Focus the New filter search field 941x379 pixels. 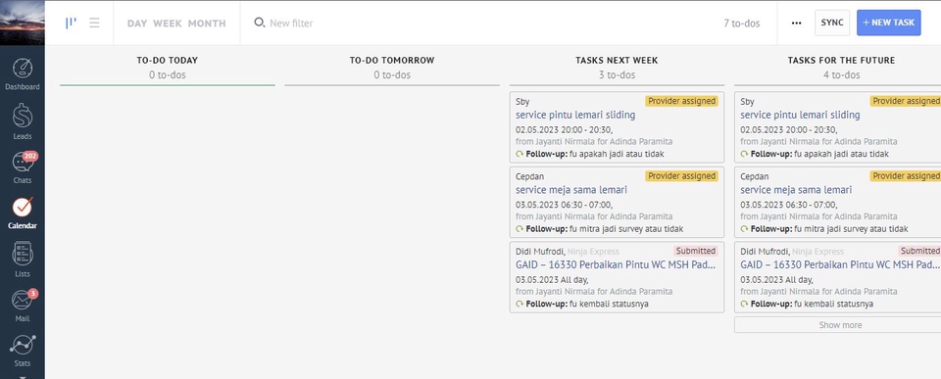(292, 23)
